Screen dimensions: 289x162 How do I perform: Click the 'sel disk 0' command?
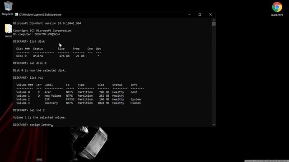click(38, 63)
